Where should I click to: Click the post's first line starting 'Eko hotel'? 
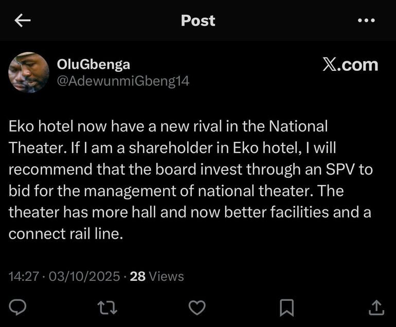(x=168, y=126)
